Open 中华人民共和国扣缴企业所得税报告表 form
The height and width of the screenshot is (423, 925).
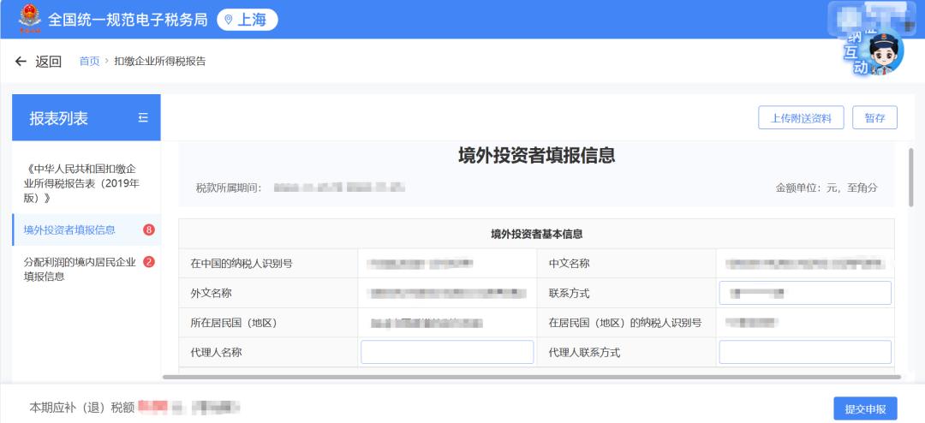coord(81,182)
